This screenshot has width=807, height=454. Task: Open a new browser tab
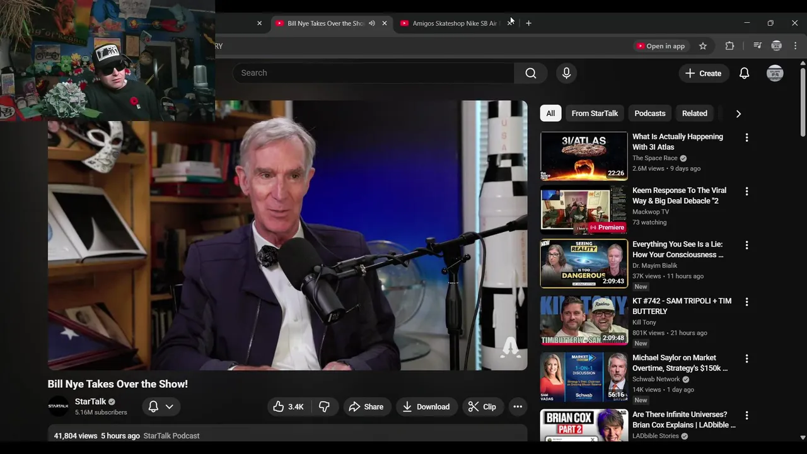click(x=528, y=23)
